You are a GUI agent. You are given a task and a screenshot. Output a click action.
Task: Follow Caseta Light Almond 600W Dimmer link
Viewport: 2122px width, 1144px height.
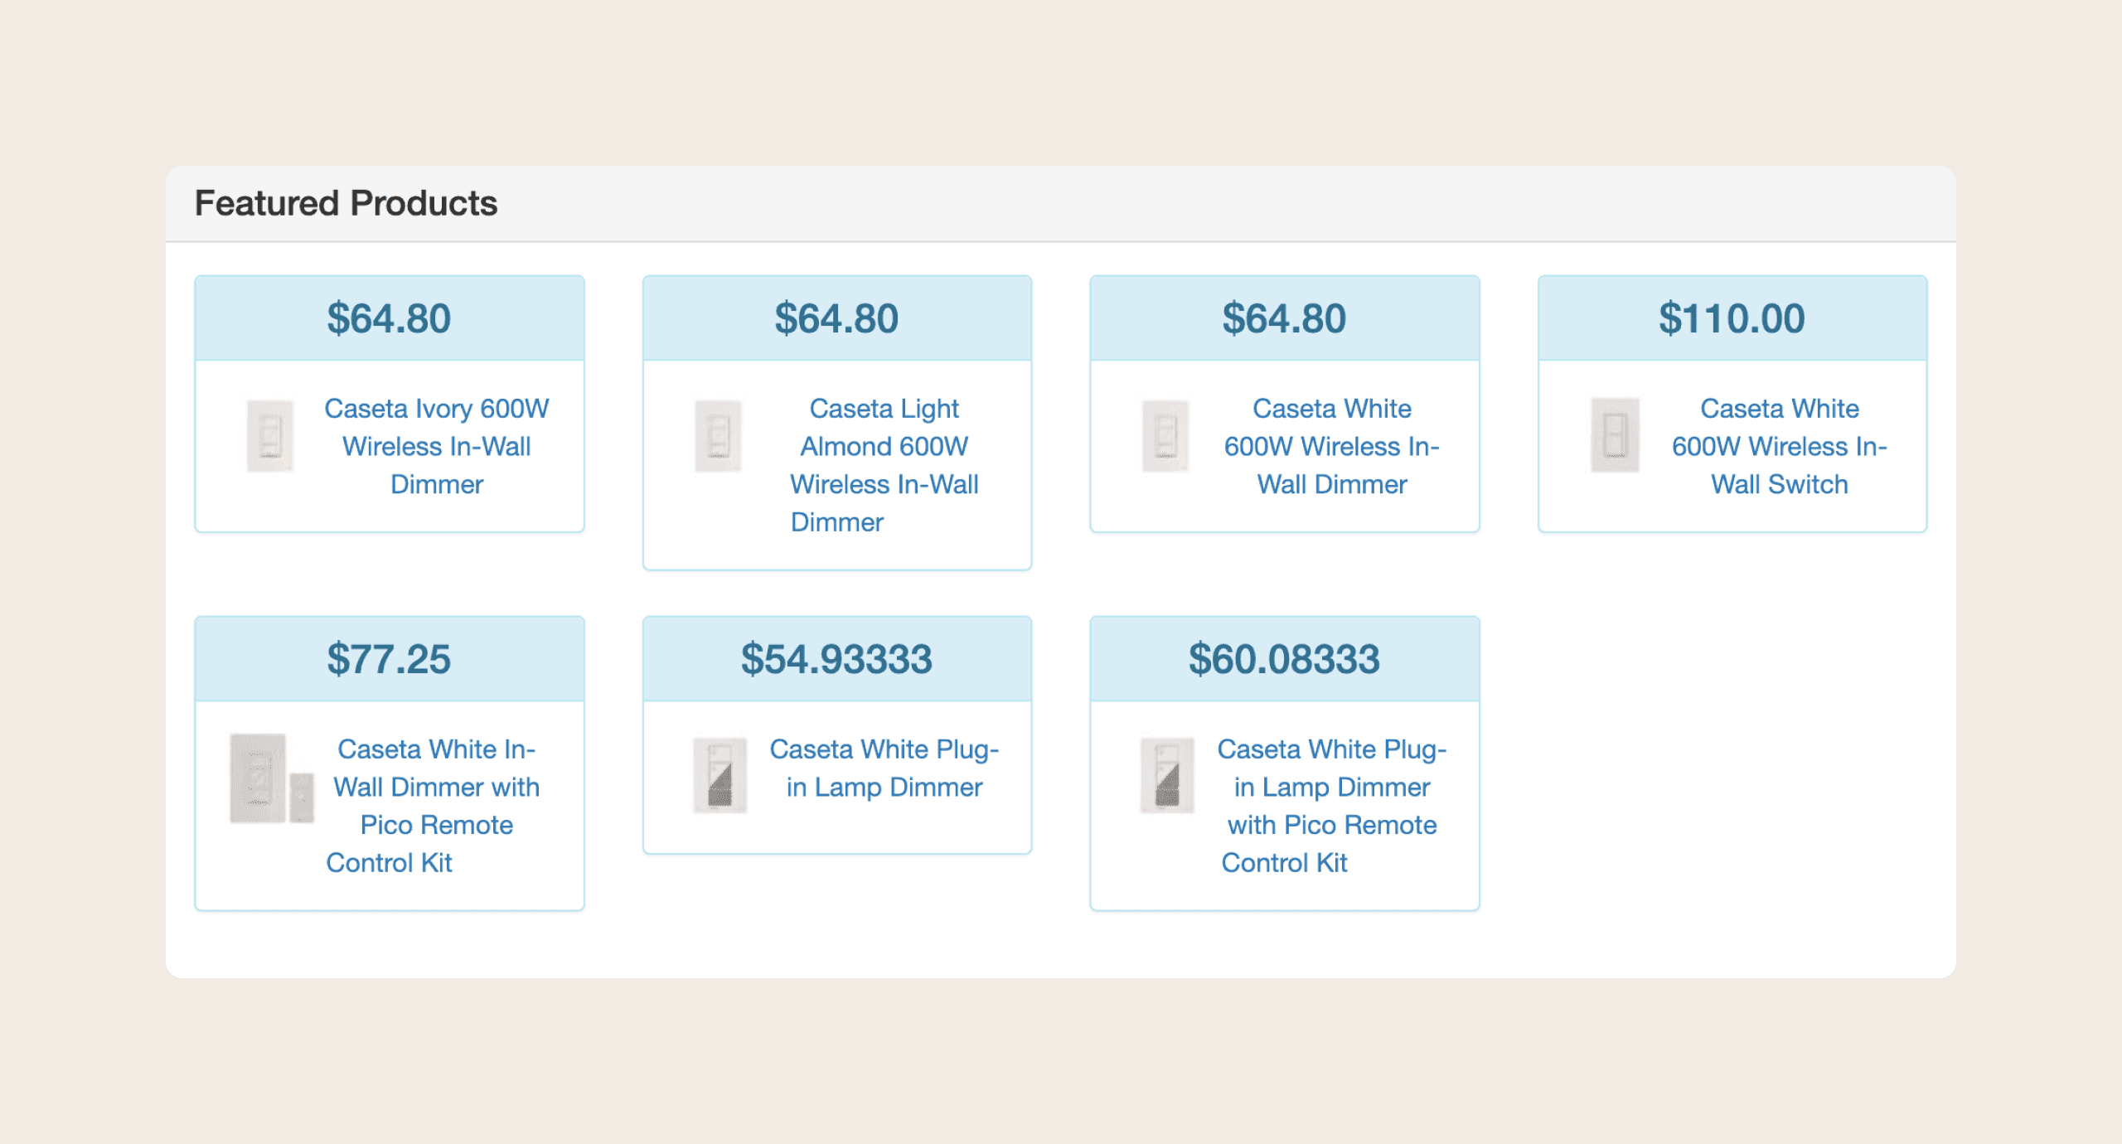click(x=884, y=465)
